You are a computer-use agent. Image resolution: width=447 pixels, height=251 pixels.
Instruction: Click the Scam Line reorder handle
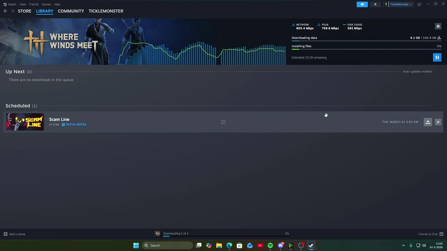[x=223, y=122]
